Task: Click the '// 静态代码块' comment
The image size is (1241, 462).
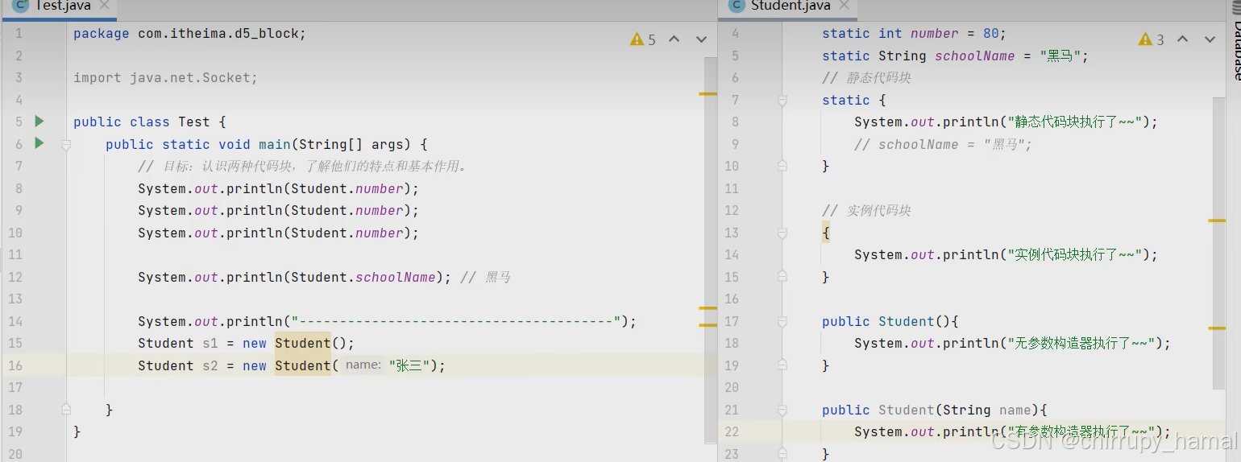Action: point(866,78)
